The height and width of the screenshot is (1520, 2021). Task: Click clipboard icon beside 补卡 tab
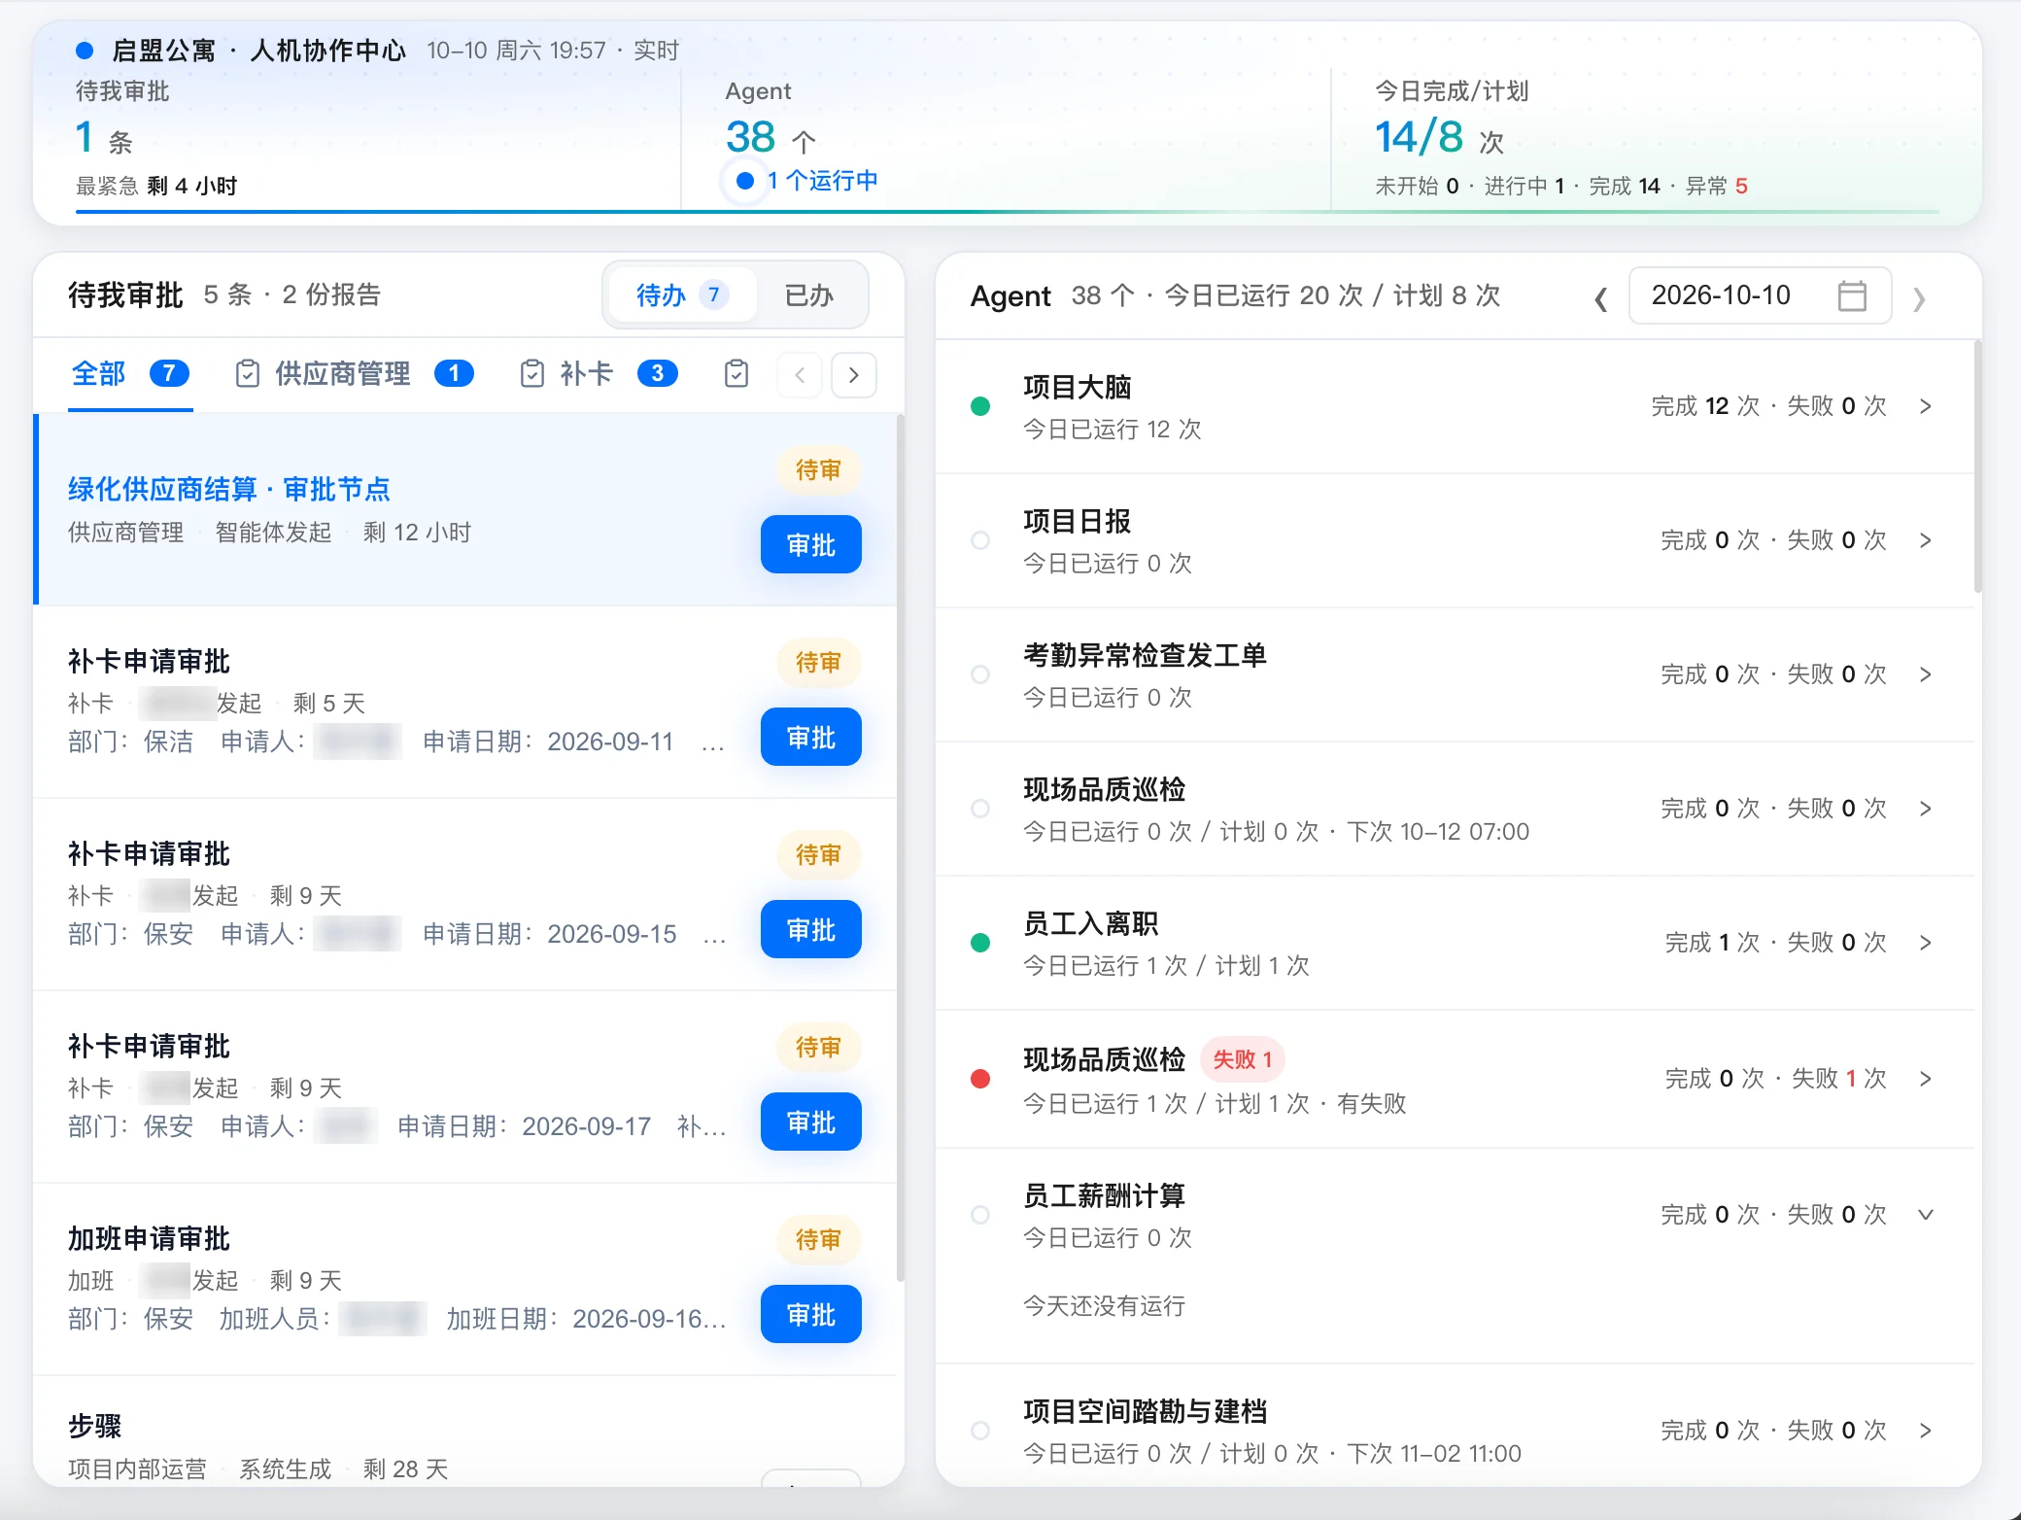[x=532, y=373]
